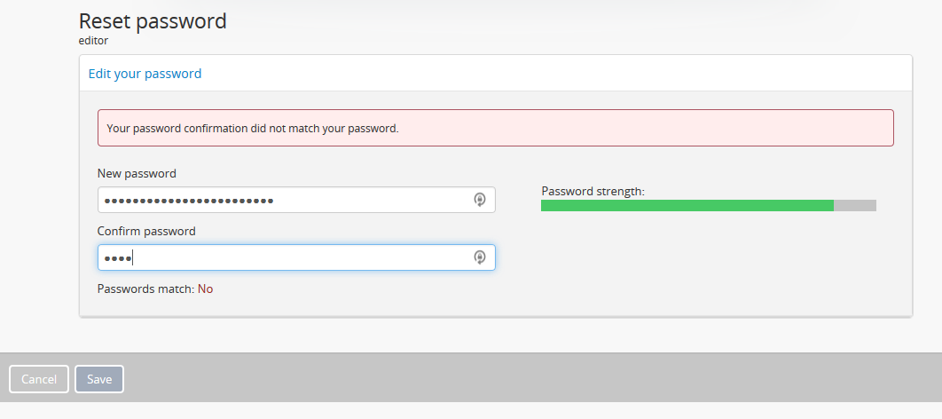The height and width of the screenshot is (419, 942).
Task: Click the key icon in New password field
Action: [x=480, y=200]
